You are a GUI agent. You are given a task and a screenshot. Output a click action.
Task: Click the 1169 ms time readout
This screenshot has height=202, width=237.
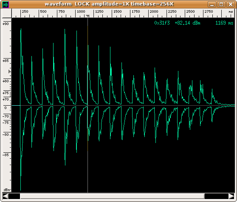(224, 23)
